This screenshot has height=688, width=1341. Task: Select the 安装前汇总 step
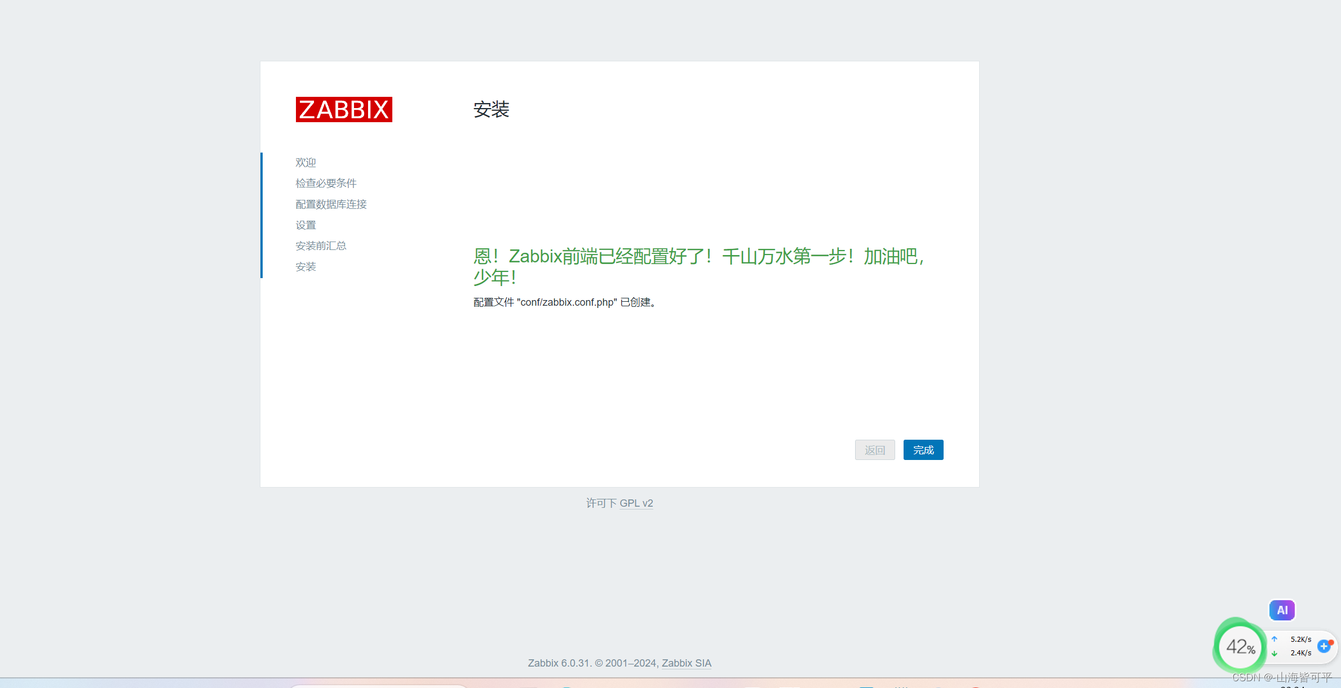tap(321, 245)
